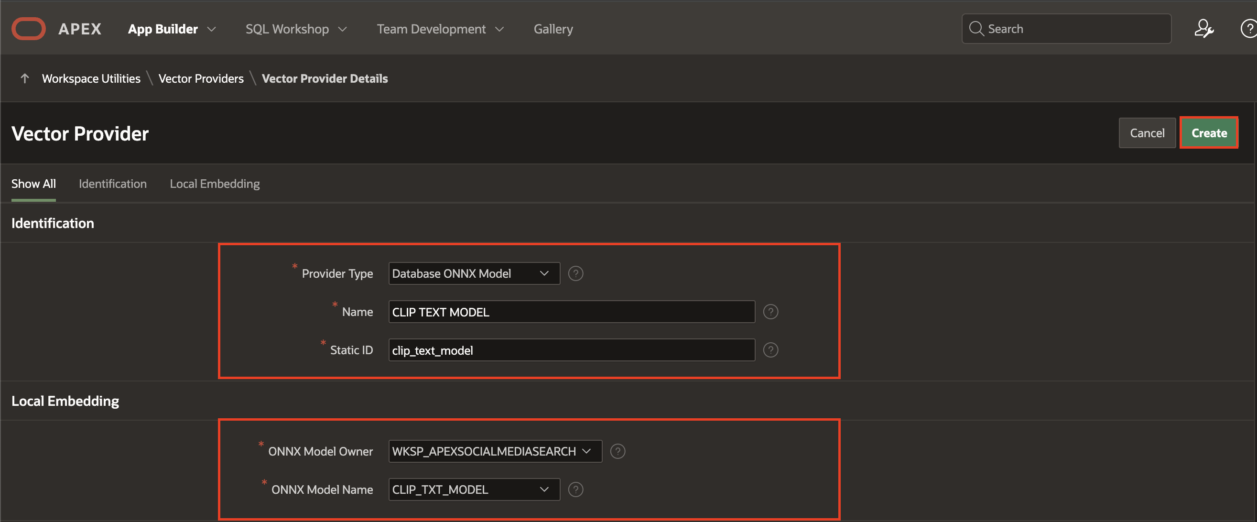Show help for ONNX Model Owner
The height and width of the screenshot is (522, 1257).
point(618,451)
